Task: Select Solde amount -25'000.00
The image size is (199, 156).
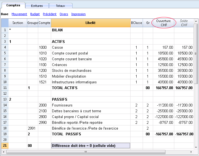Action: click(x=184, y=111)
